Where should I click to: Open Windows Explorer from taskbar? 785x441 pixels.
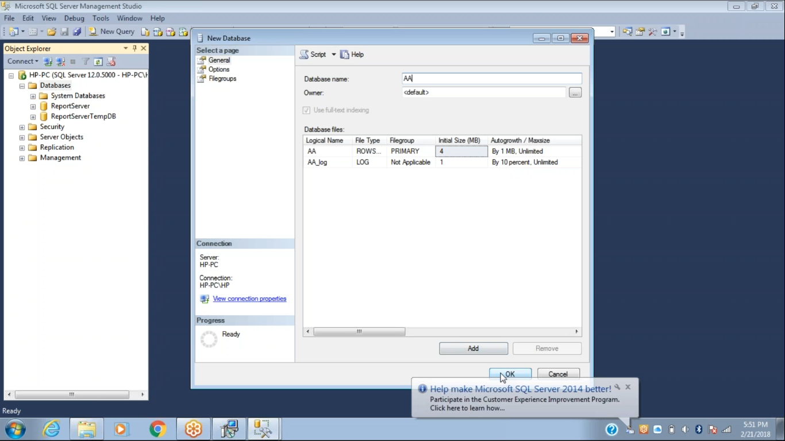86,429
